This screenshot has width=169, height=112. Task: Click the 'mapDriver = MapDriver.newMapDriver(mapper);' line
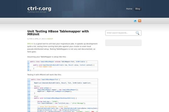click(55, 92)
